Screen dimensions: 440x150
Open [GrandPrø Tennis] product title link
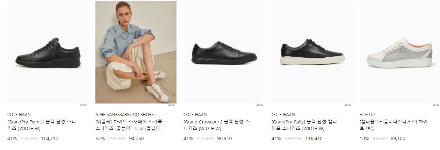[42, 125]
